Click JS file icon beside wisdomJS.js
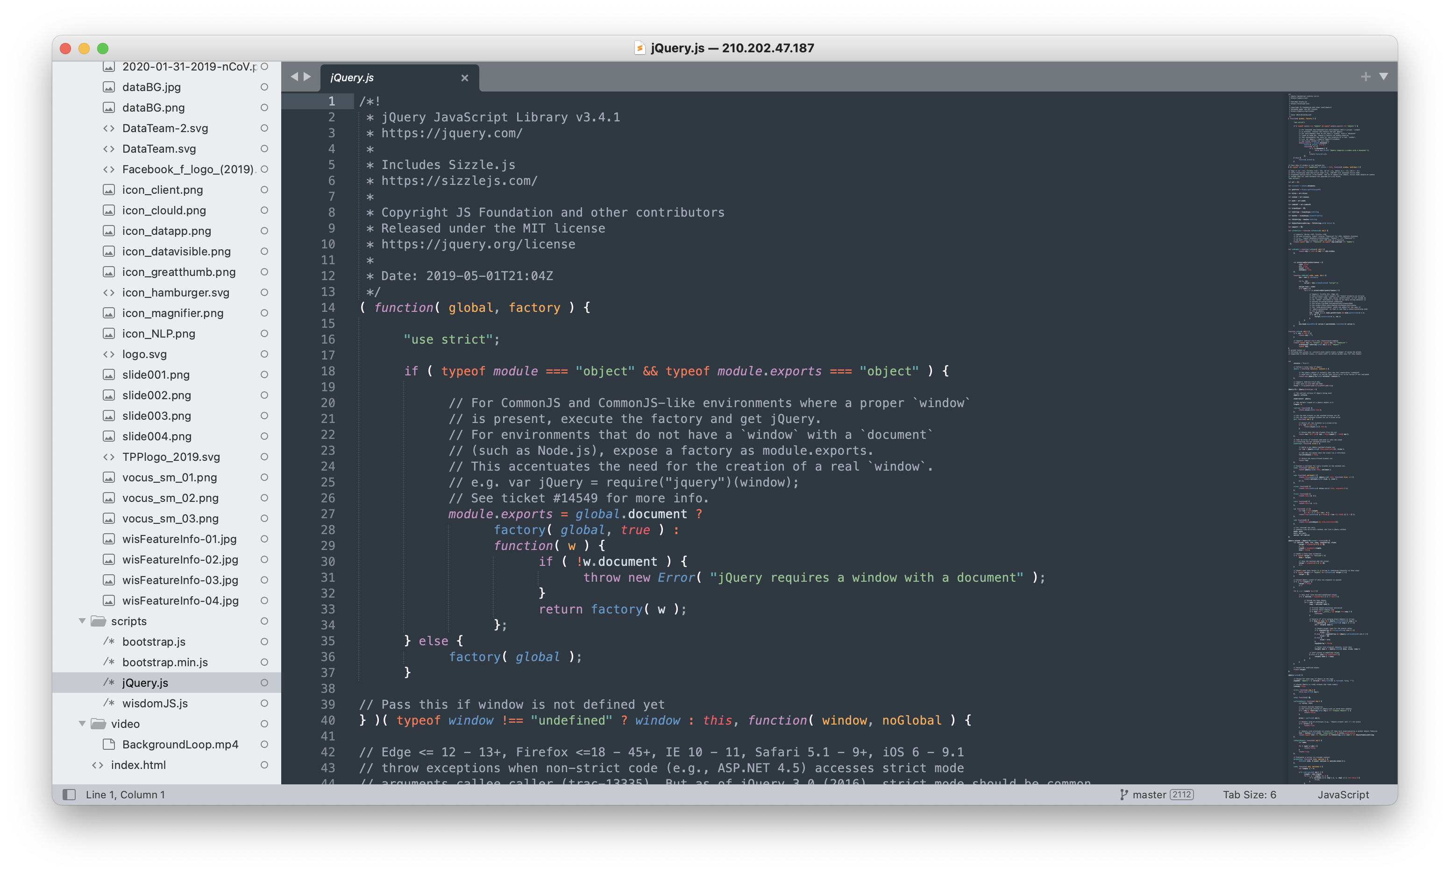The image size is (1450, 874). [x=109, y=703]
